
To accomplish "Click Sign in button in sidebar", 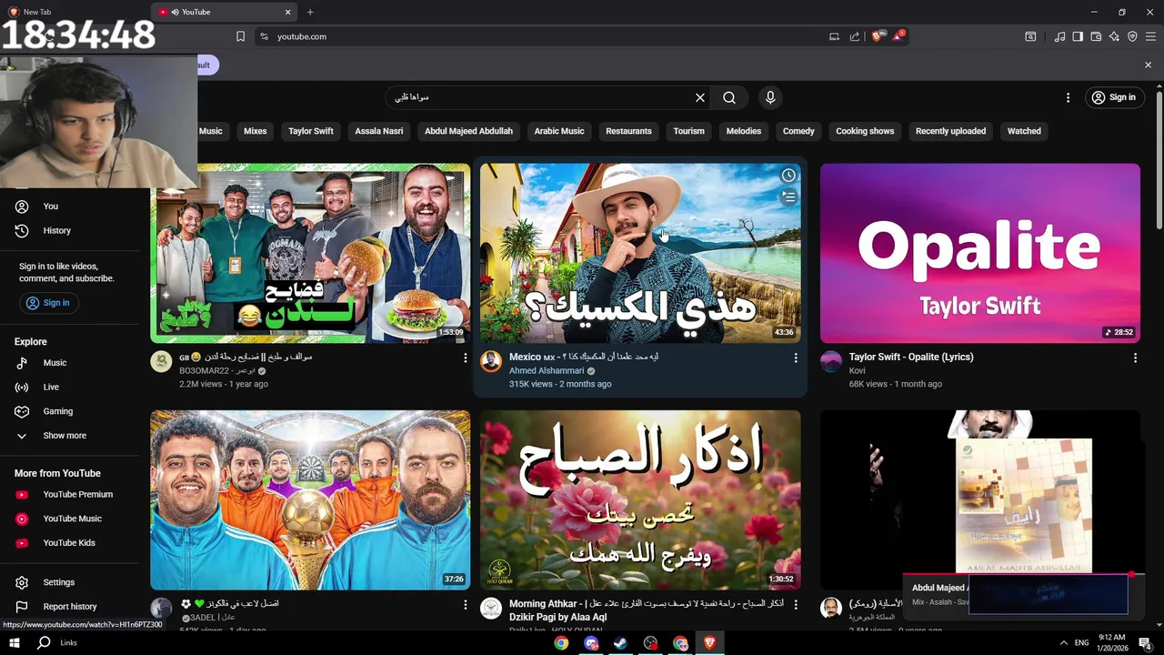I will point(47,303).
